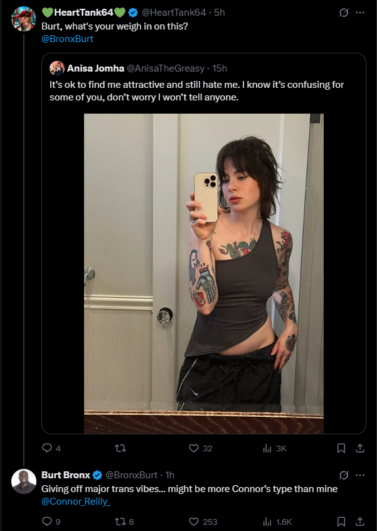Screen dimensions: 377x531
Task: Share Burt Bronx's tweet
Action: (x=360, y=522)
